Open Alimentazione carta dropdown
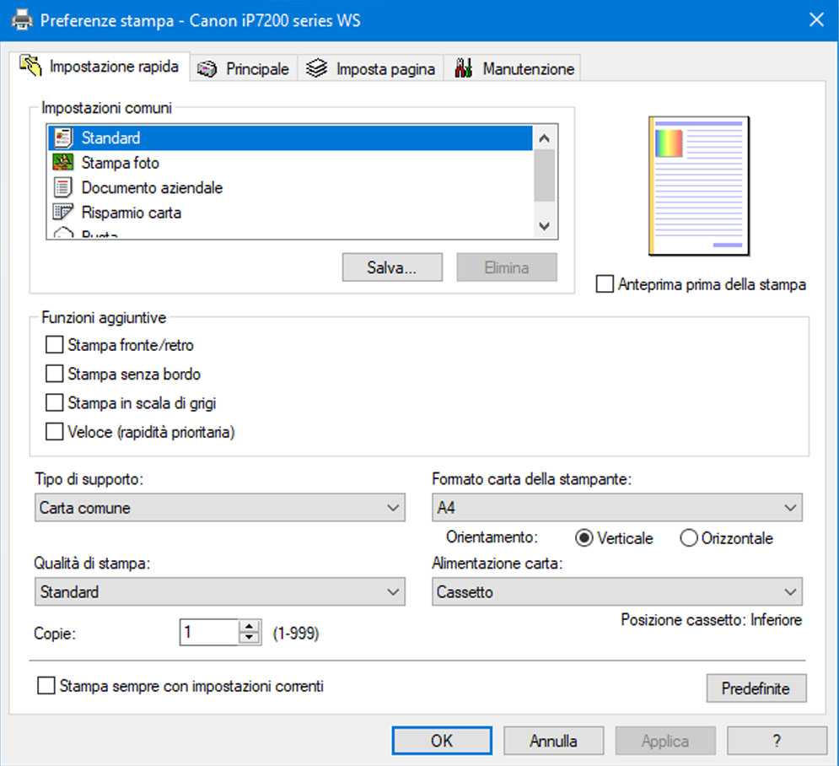The image size is (839, 766). point(617,591)
